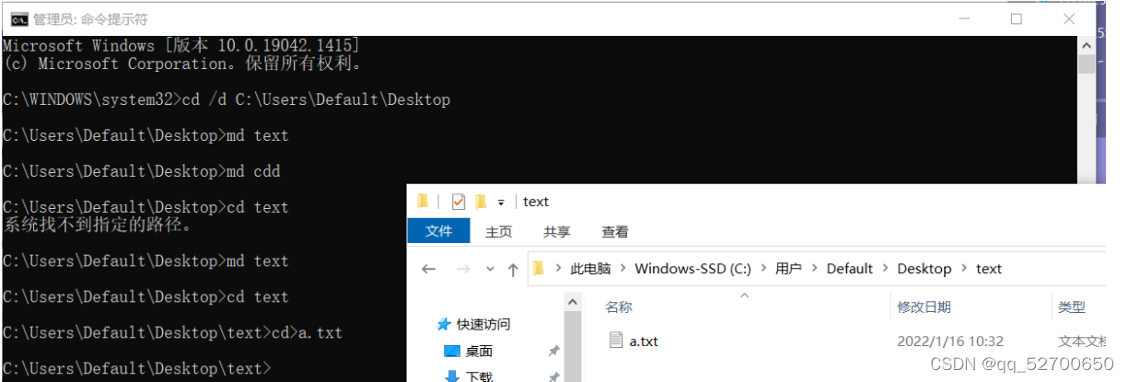The image size is (1128, 382).
Task: Go up one folder level arrow
Action: [514, 270]
